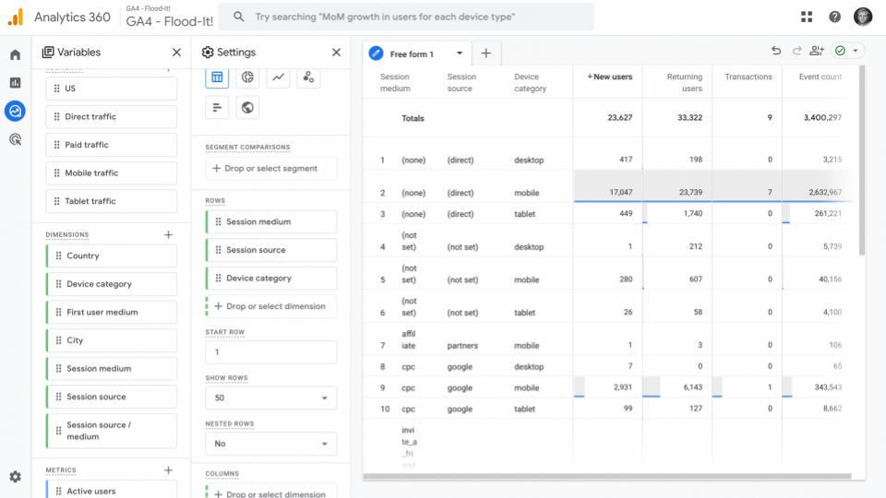Add a new exploration tab
The image size is (886, 498).
click(485, 53)
